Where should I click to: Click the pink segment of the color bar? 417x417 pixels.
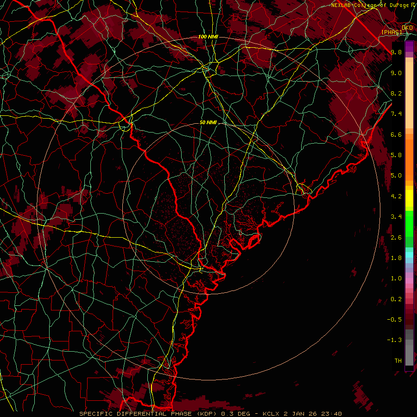409,281
